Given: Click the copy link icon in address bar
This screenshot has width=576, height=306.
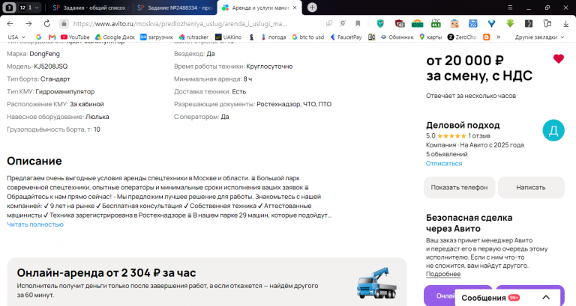Looking at the screenshot, I should (329, 23).
